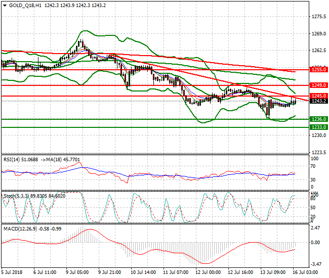Select the black 1243.2 current price label
This screenshot has height=278, width=329.
point(319,101)
